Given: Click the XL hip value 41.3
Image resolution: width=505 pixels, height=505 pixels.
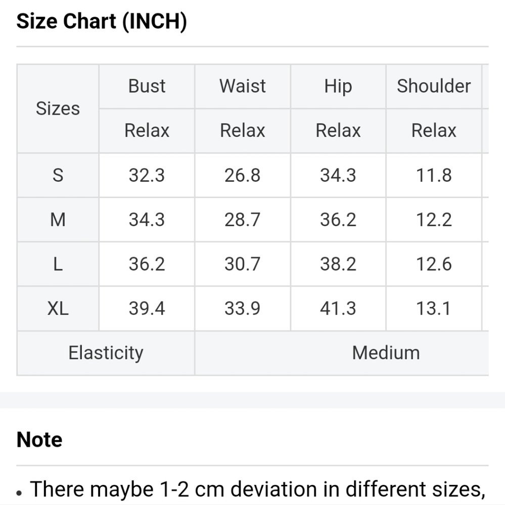Looking at the screenshot, I should pos(338,309).
